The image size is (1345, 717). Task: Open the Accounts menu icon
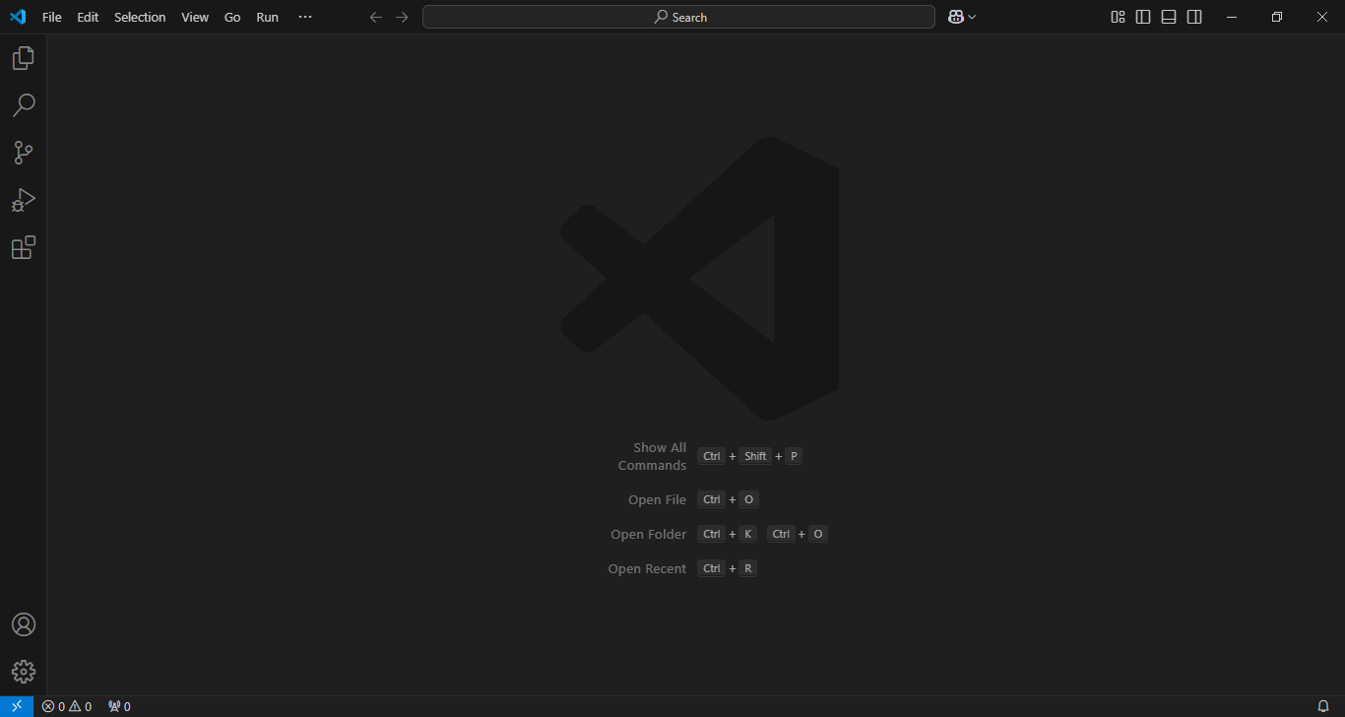pos(24,624)
